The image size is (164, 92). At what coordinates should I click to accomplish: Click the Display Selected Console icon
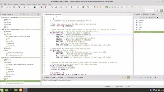pyautogui.click(x=148, y=77)
